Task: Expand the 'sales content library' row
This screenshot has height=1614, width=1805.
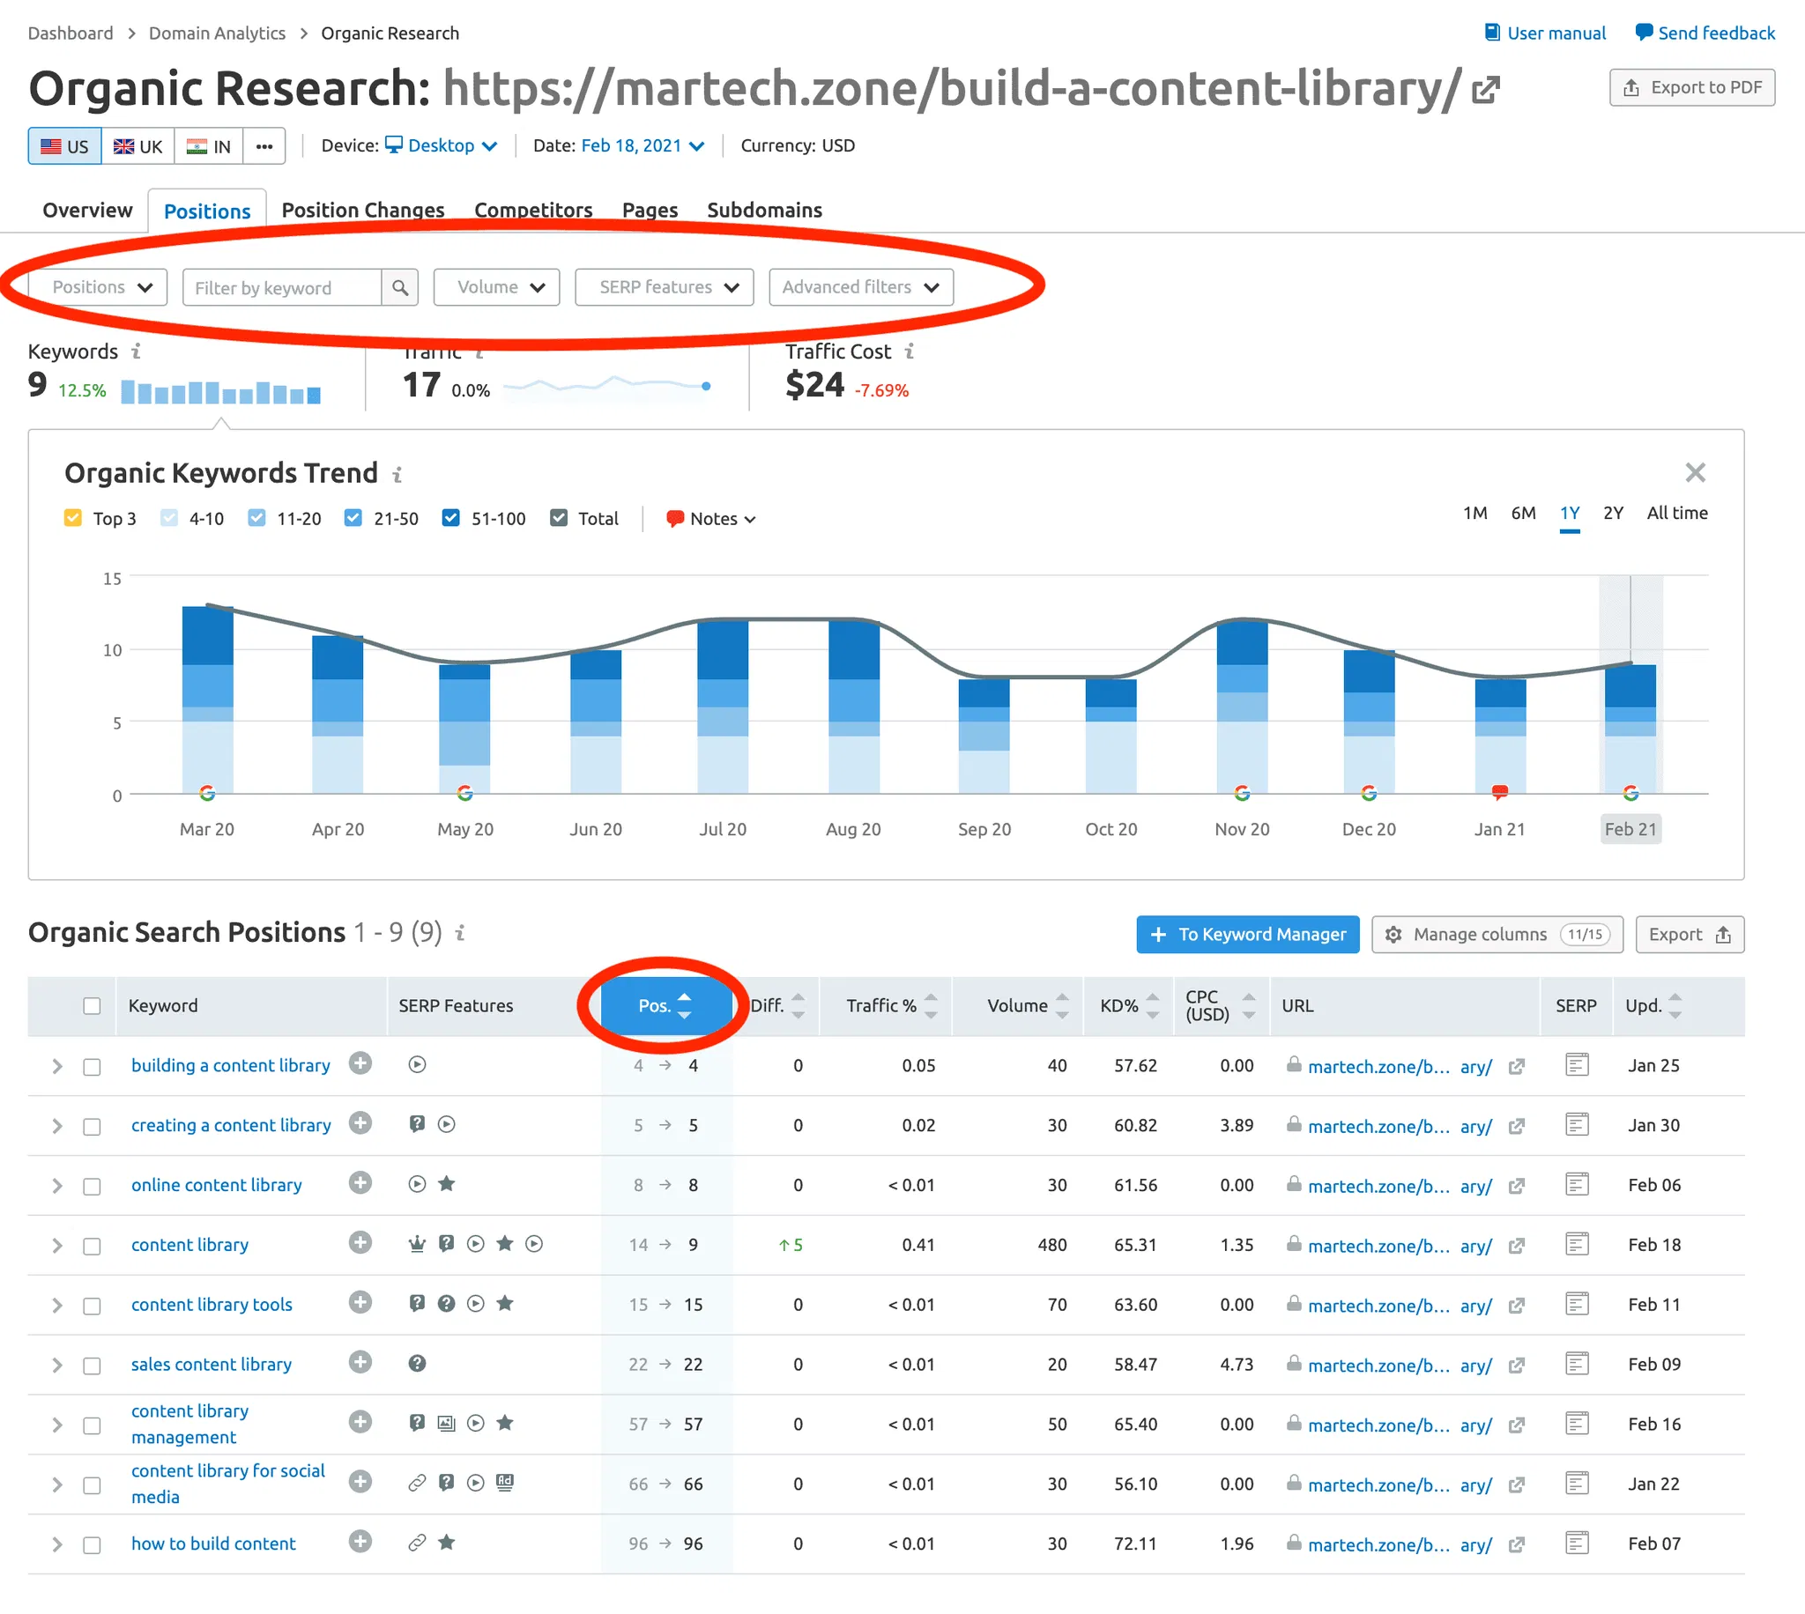Action: point(56,1365)
